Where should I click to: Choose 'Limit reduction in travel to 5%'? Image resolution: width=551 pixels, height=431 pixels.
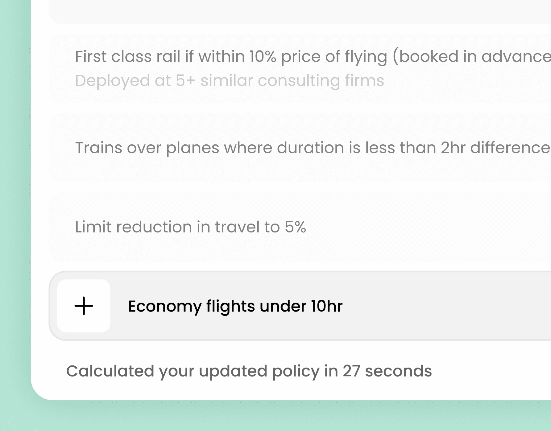point(190,227)
